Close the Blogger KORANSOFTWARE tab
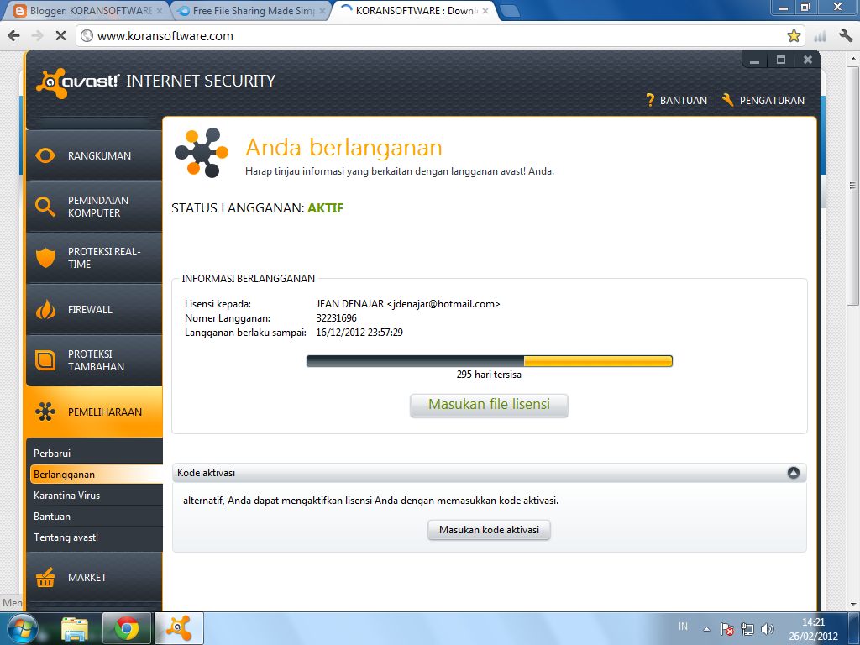Viewport: 860px width, 645px height. click(159, 10)
